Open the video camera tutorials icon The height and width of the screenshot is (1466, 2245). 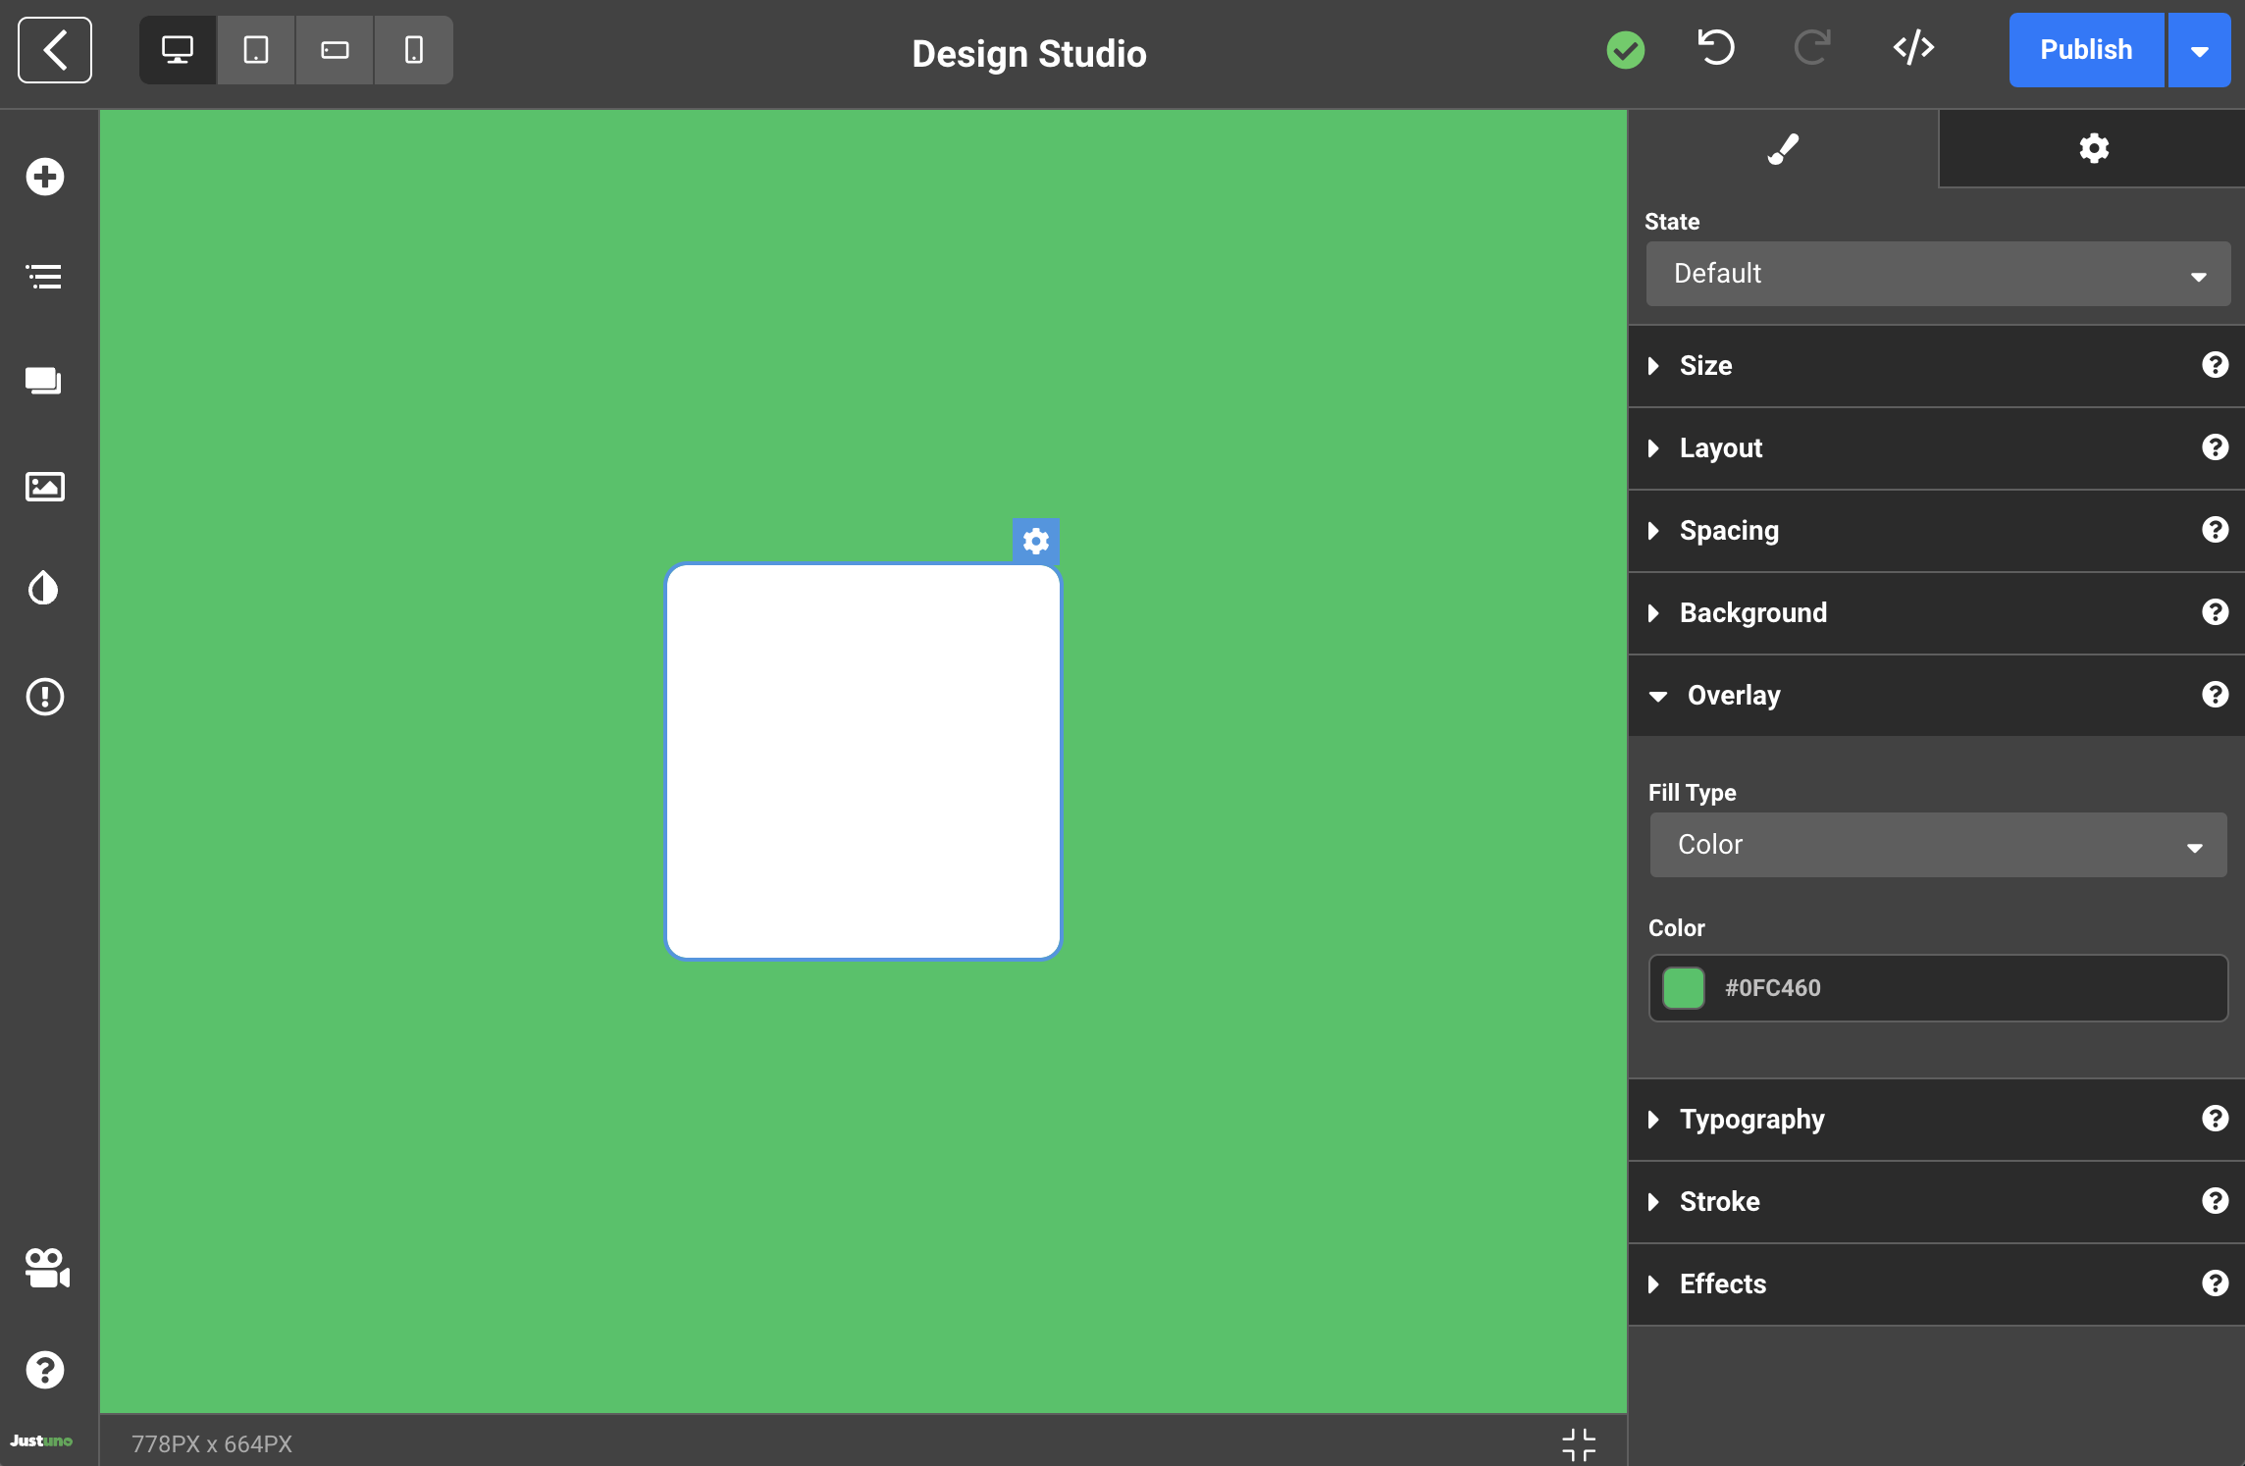coord(45,1268)
